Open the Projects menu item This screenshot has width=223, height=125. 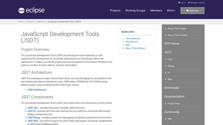pos(115,11)
